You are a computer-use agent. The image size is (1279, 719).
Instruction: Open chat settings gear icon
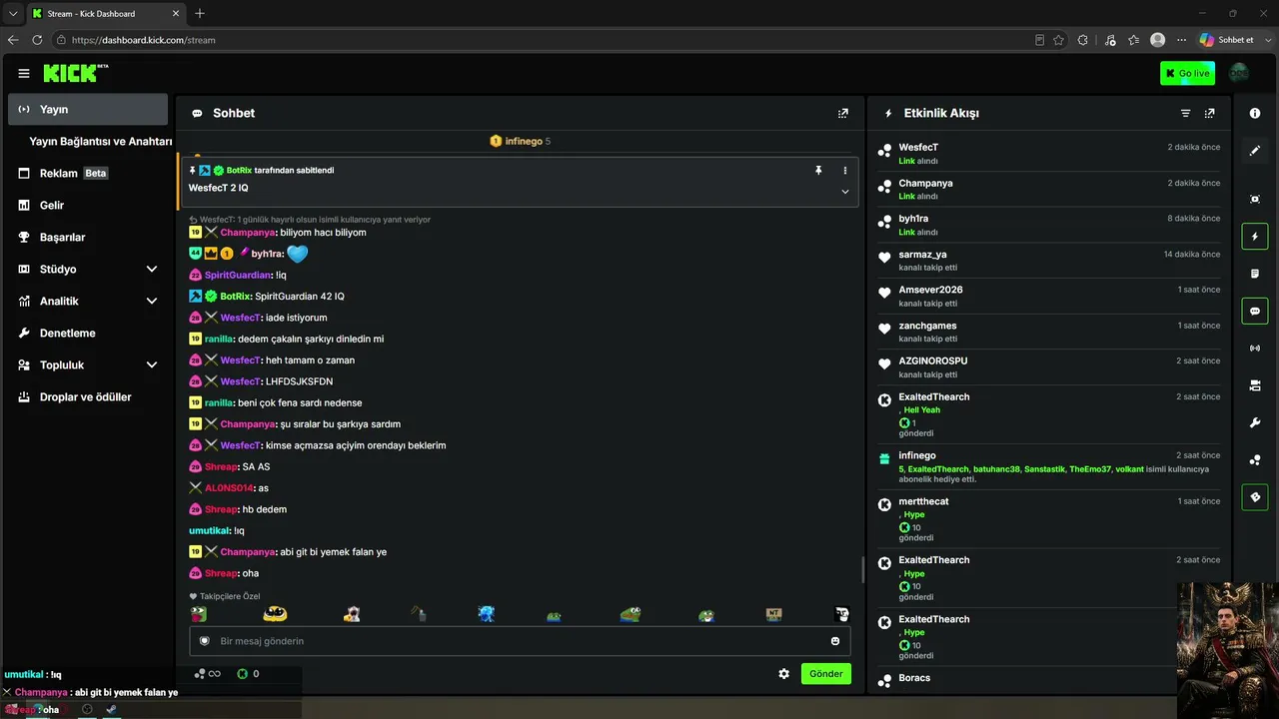tap(784, 674)
